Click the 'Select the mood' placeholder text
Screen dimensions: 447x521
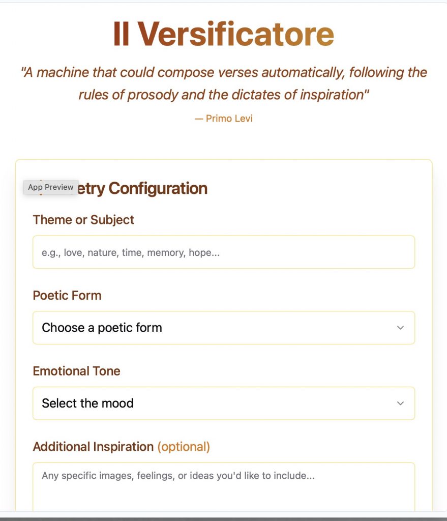tap(87, 403)
